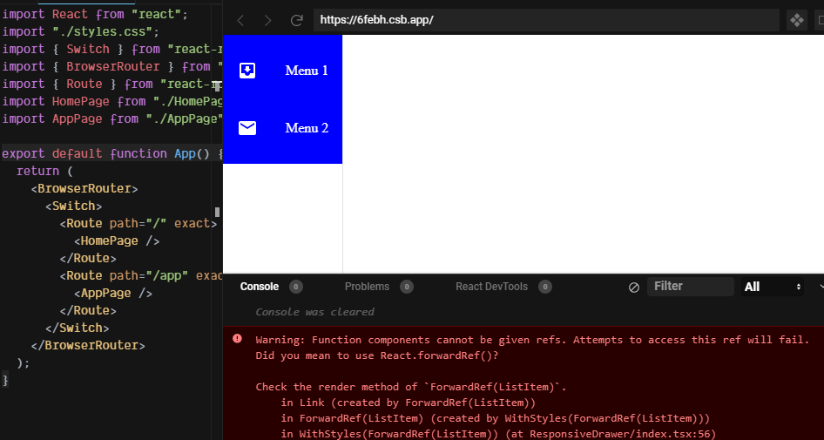Image resolution: width=824 pixels, height=440 pixels.
Task: Click the counter badge beside the Console tab
Action: pyautogui.click(x=296, y=287)
